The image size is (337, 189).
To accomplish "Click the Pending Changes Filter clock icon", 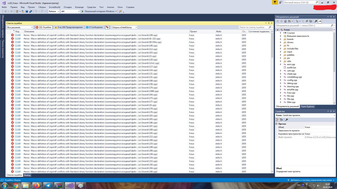I will 297,21.
